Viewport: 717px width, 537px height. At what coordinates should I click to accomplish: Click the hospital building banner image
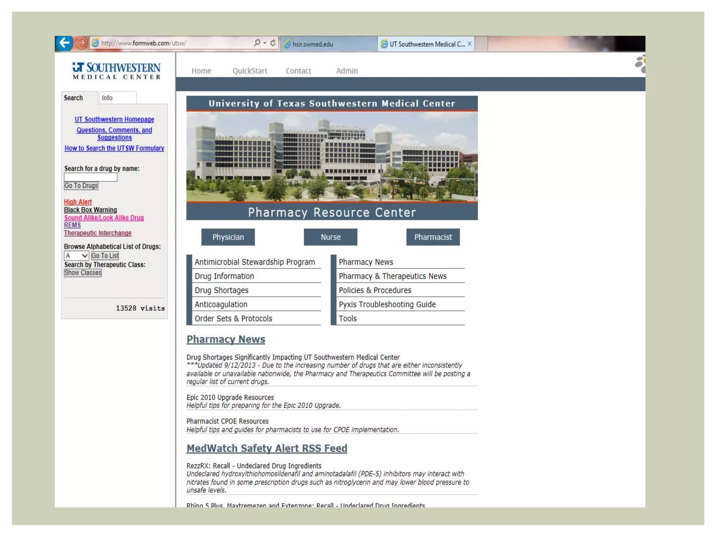[332, 157]
